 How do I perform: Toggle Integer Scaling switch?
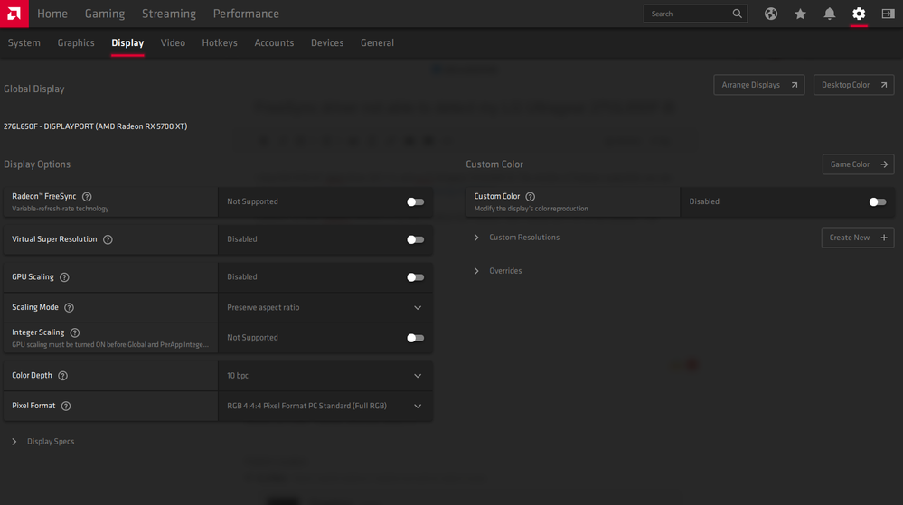tap(415, 338)
